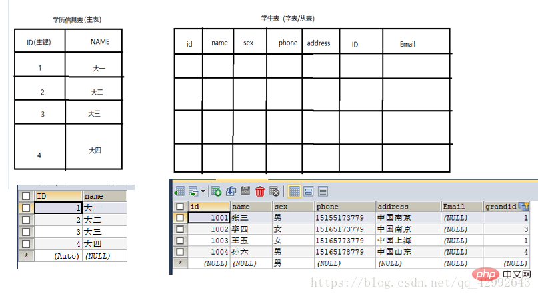Select the ID cell with value 1 next to 大一
538x296 pixels.
[58, 208]
